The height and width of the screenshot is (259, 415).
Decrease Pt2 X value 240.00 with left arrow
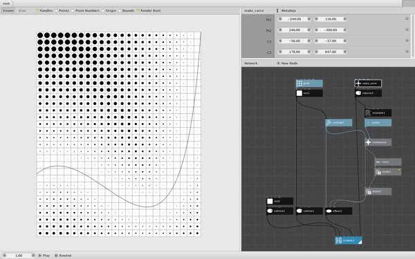point(280,30)
